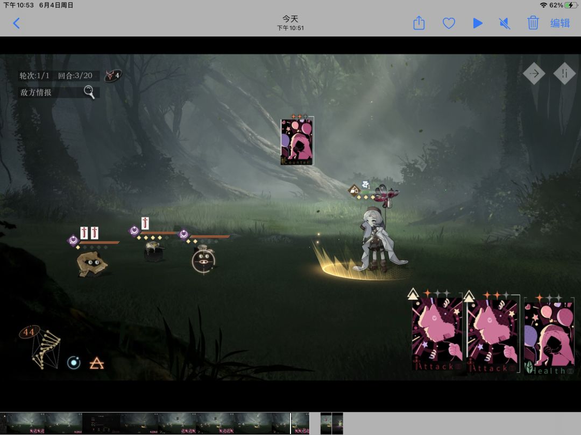Play the video

tap(478, 23)
